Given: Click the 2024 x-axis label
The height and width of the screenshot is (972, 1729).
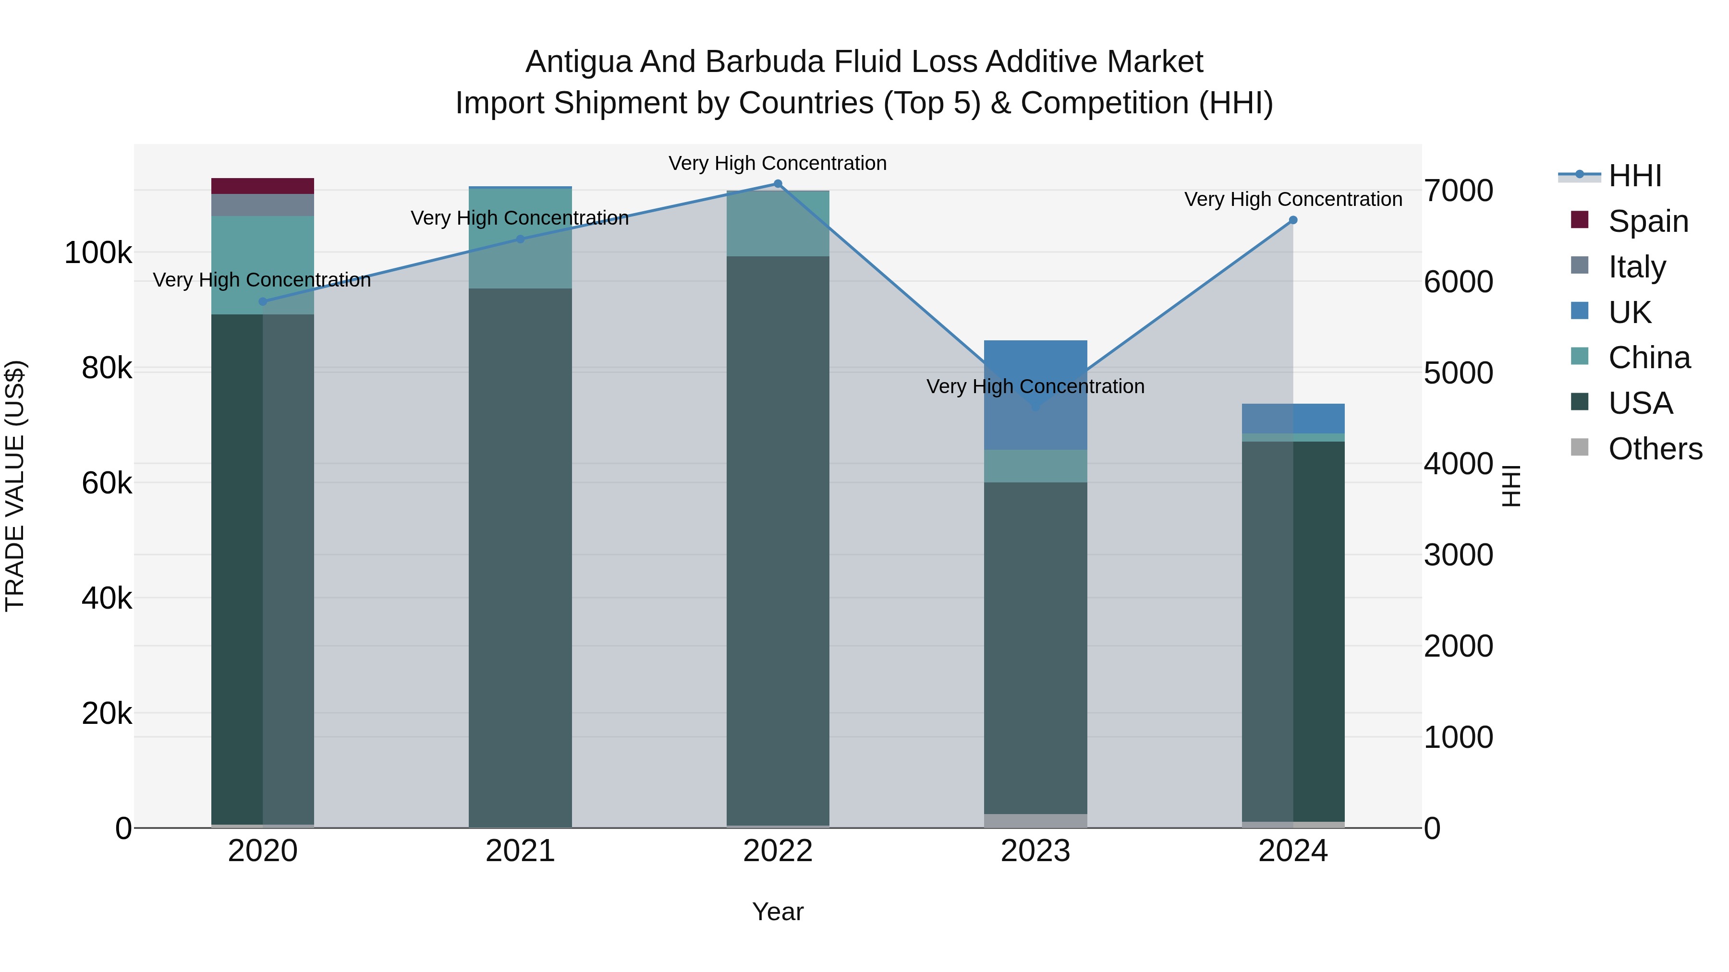Looking at the screenshot, I should click(1293, 851).
